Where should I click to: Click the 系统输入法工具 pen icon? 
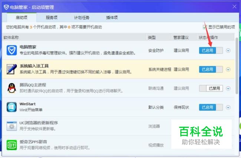12,69
